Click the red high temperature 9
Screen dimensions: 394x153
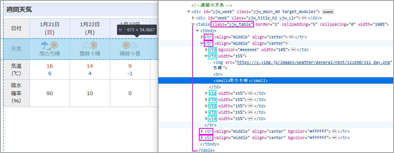click(x=130, y=66)
